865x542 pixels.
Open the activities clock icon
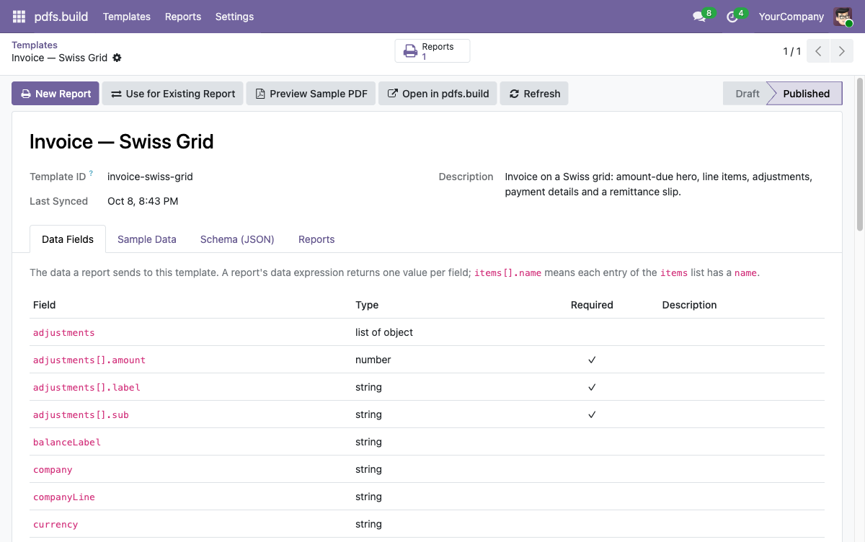732,17
